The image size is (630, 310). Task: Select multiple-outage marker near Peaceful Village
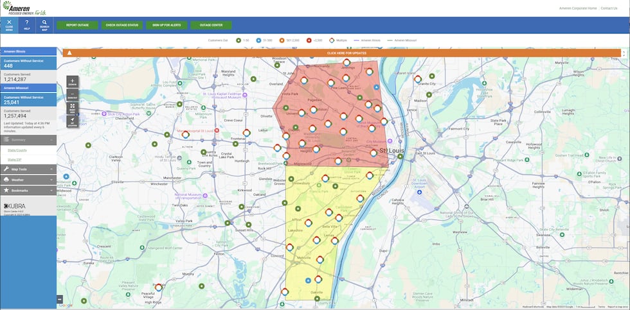pyautogui.click(x=159, y=287)
